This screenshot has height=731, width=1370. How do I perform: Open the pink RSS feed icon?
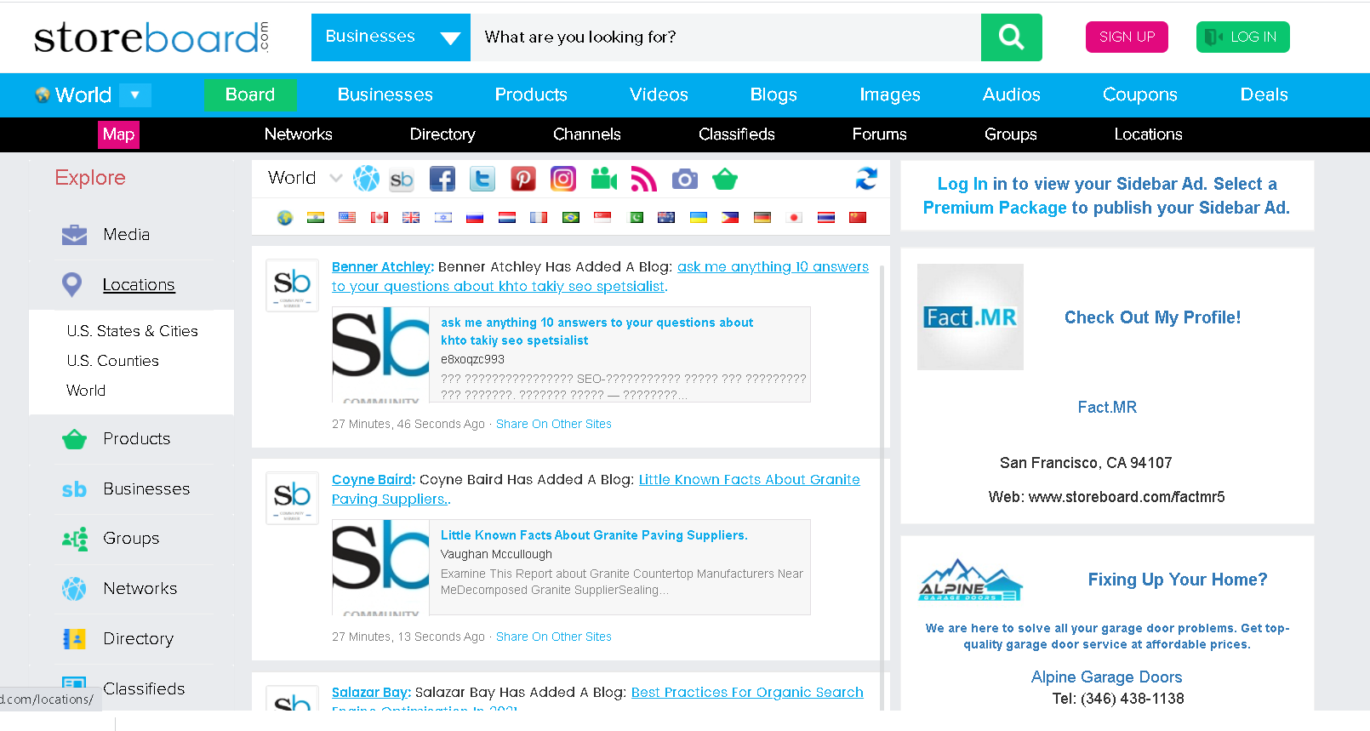click(644, 179)
